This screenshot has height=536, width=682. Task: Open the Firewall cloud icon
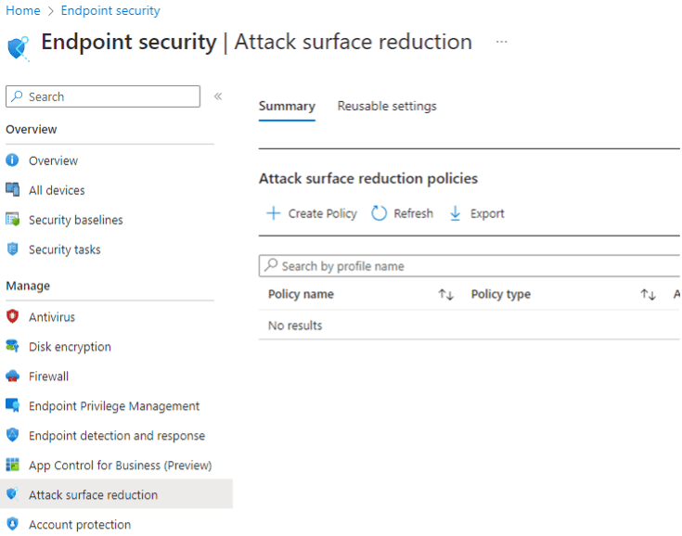[x=13, y=376]
